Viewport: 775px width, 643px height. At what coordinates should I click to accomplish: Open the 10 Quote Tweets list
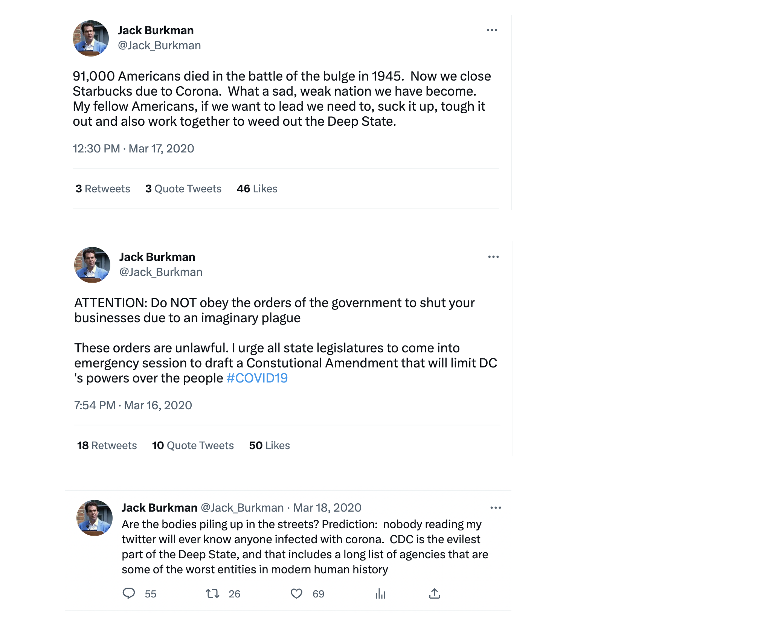coord(193,445)
